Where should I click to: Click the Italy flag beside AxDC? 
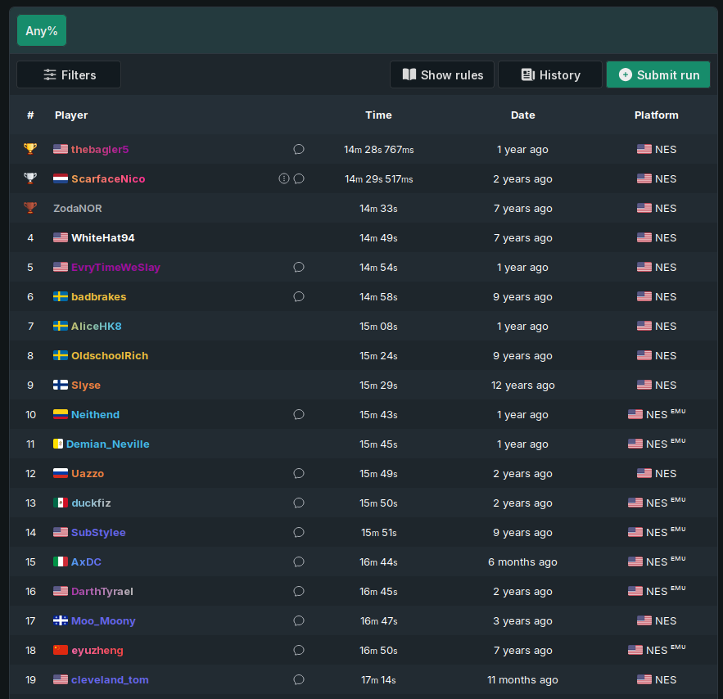(x=61, y=562)
